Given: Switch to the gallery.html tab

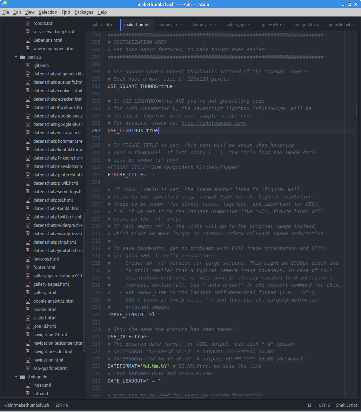Looking at the screenshot, I should click(x=273, y=25).
